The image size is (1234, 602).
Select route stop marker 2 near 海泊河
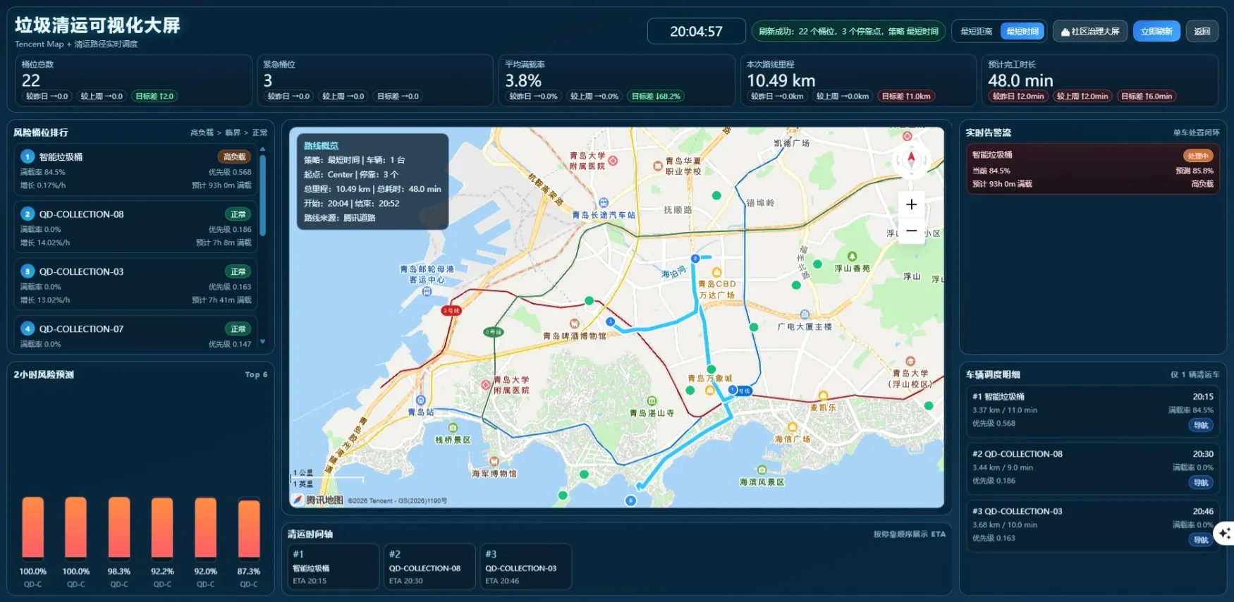(x=695, y=259)
